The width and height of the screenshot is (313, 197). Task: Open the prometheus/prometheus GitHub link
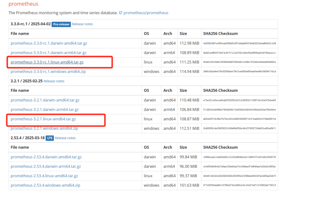(146, 13)
